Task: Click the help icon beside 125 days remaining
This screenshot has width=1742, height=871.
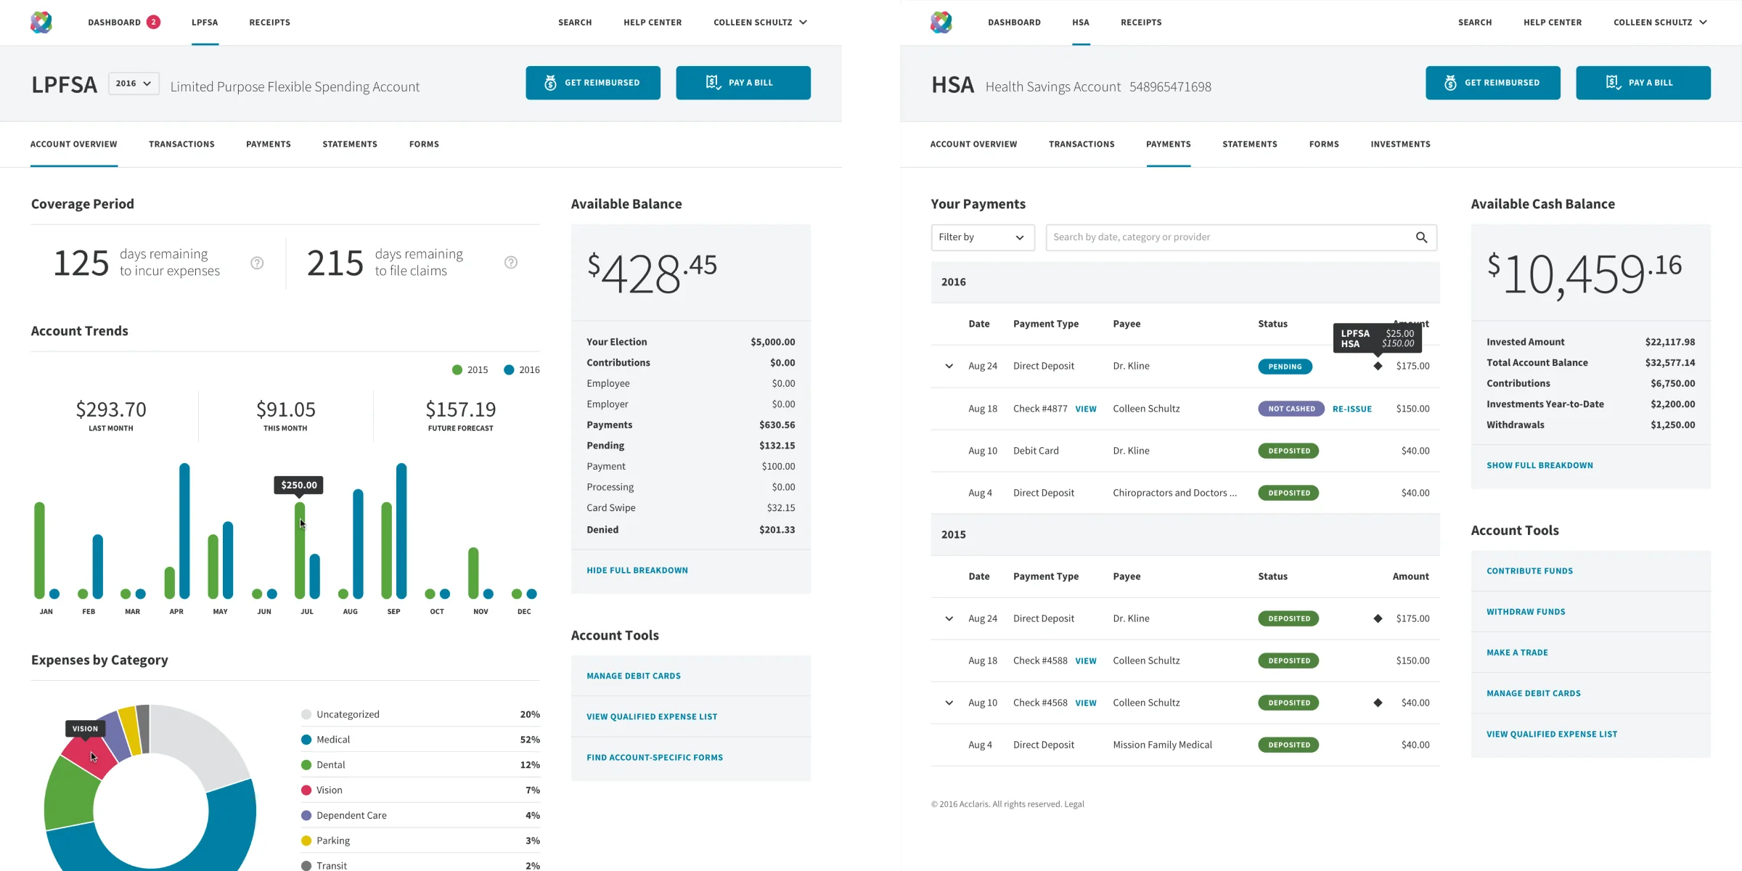Action: pyautogui.click(x=256, y=263)
